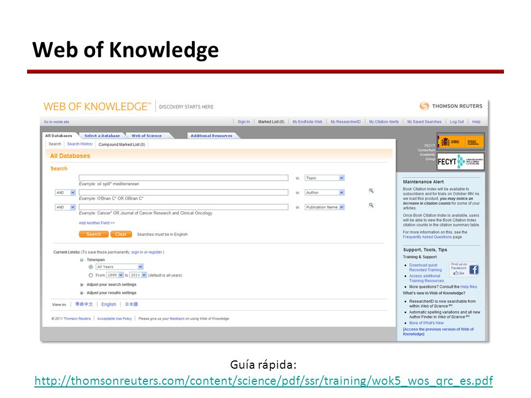
Task: Open the Search History sub-tab
Action: coord(80,144)
